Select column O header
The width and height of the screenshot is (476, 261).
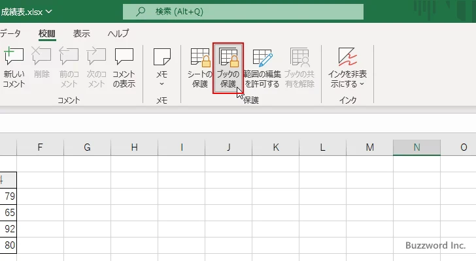[x=458, y=147]
